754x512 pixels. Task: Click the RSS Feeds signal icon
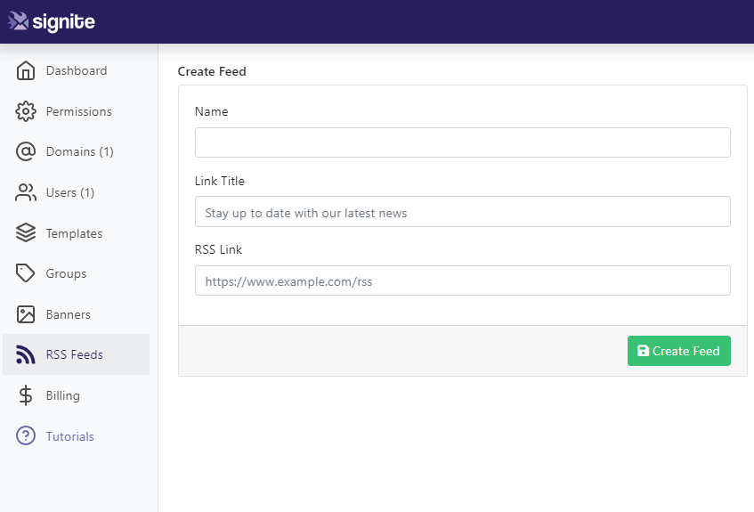point(26,354)
